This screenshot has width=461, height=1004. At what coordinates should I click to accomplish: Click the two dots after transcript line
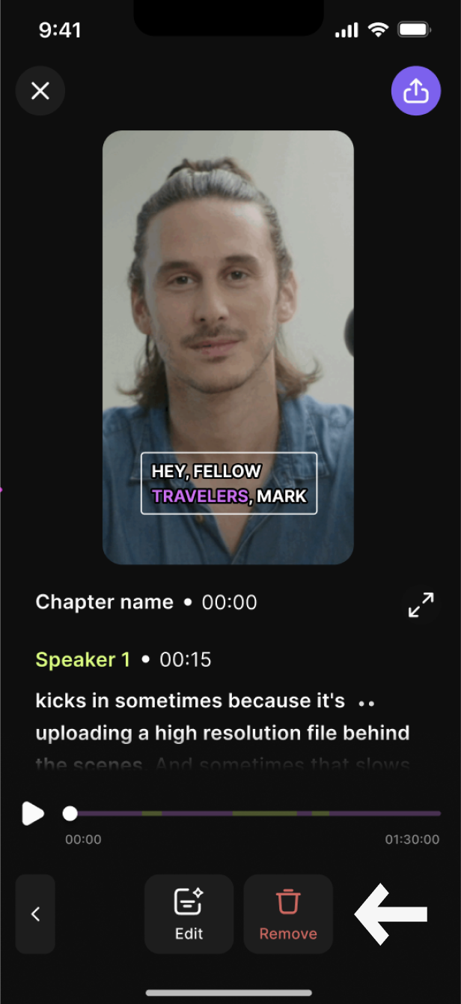[x=366, y=704]
